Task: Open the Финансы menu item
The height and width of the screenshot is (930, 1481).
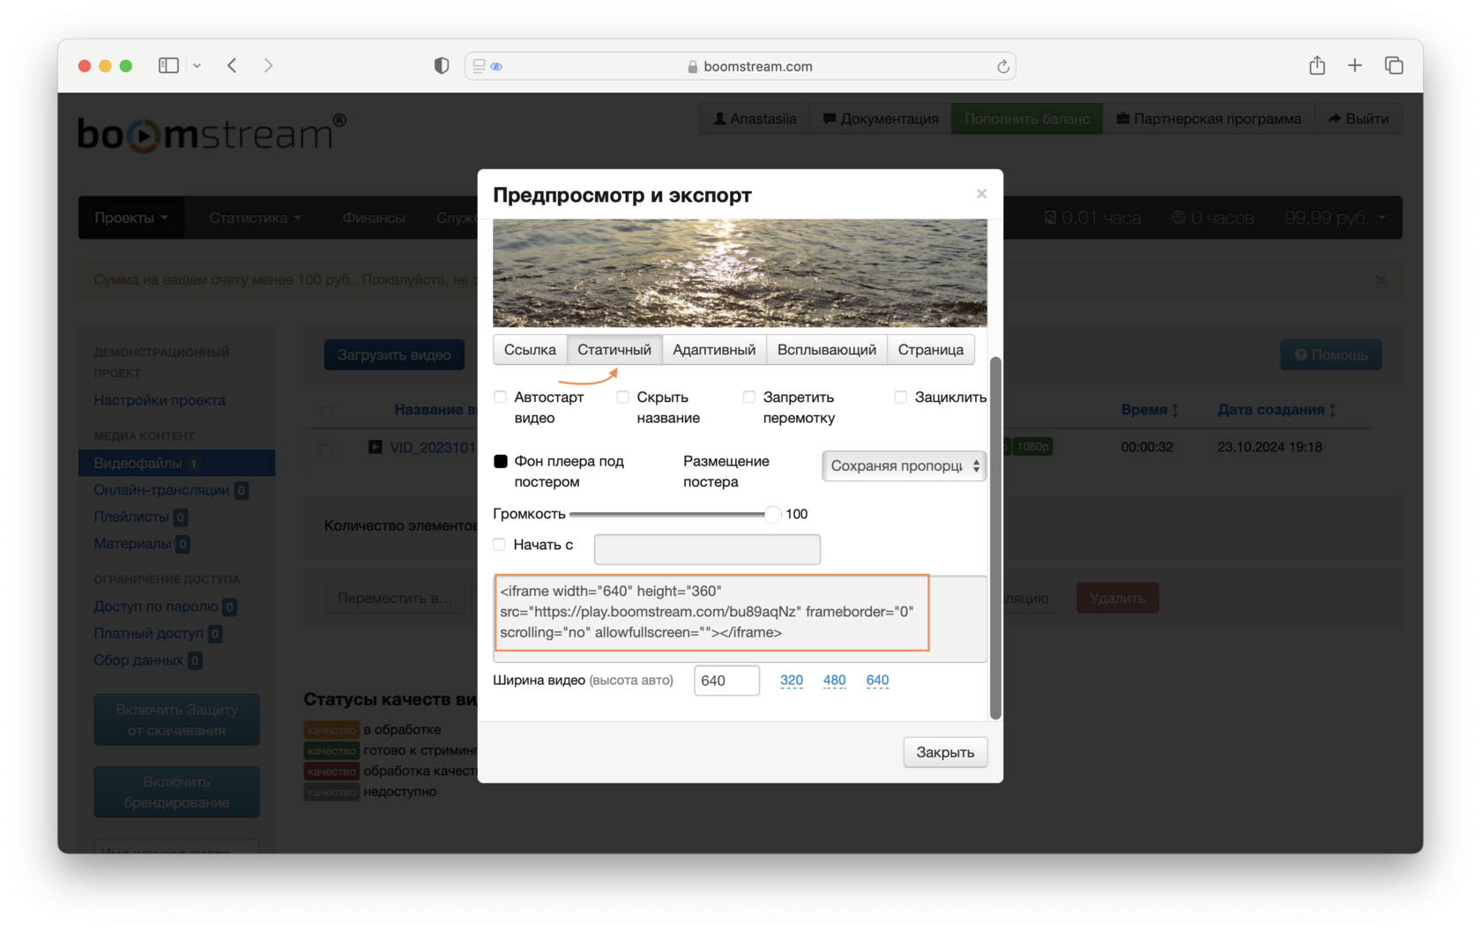Action: point(374,218)
